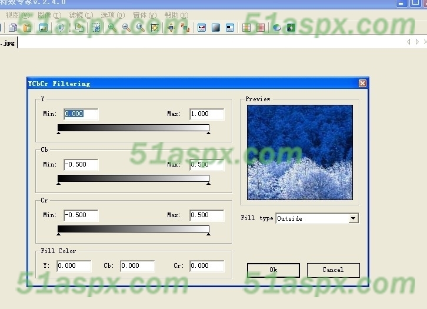Click the Fill Color Cb input field
The image size is (427, 309).
click(138, 266)
